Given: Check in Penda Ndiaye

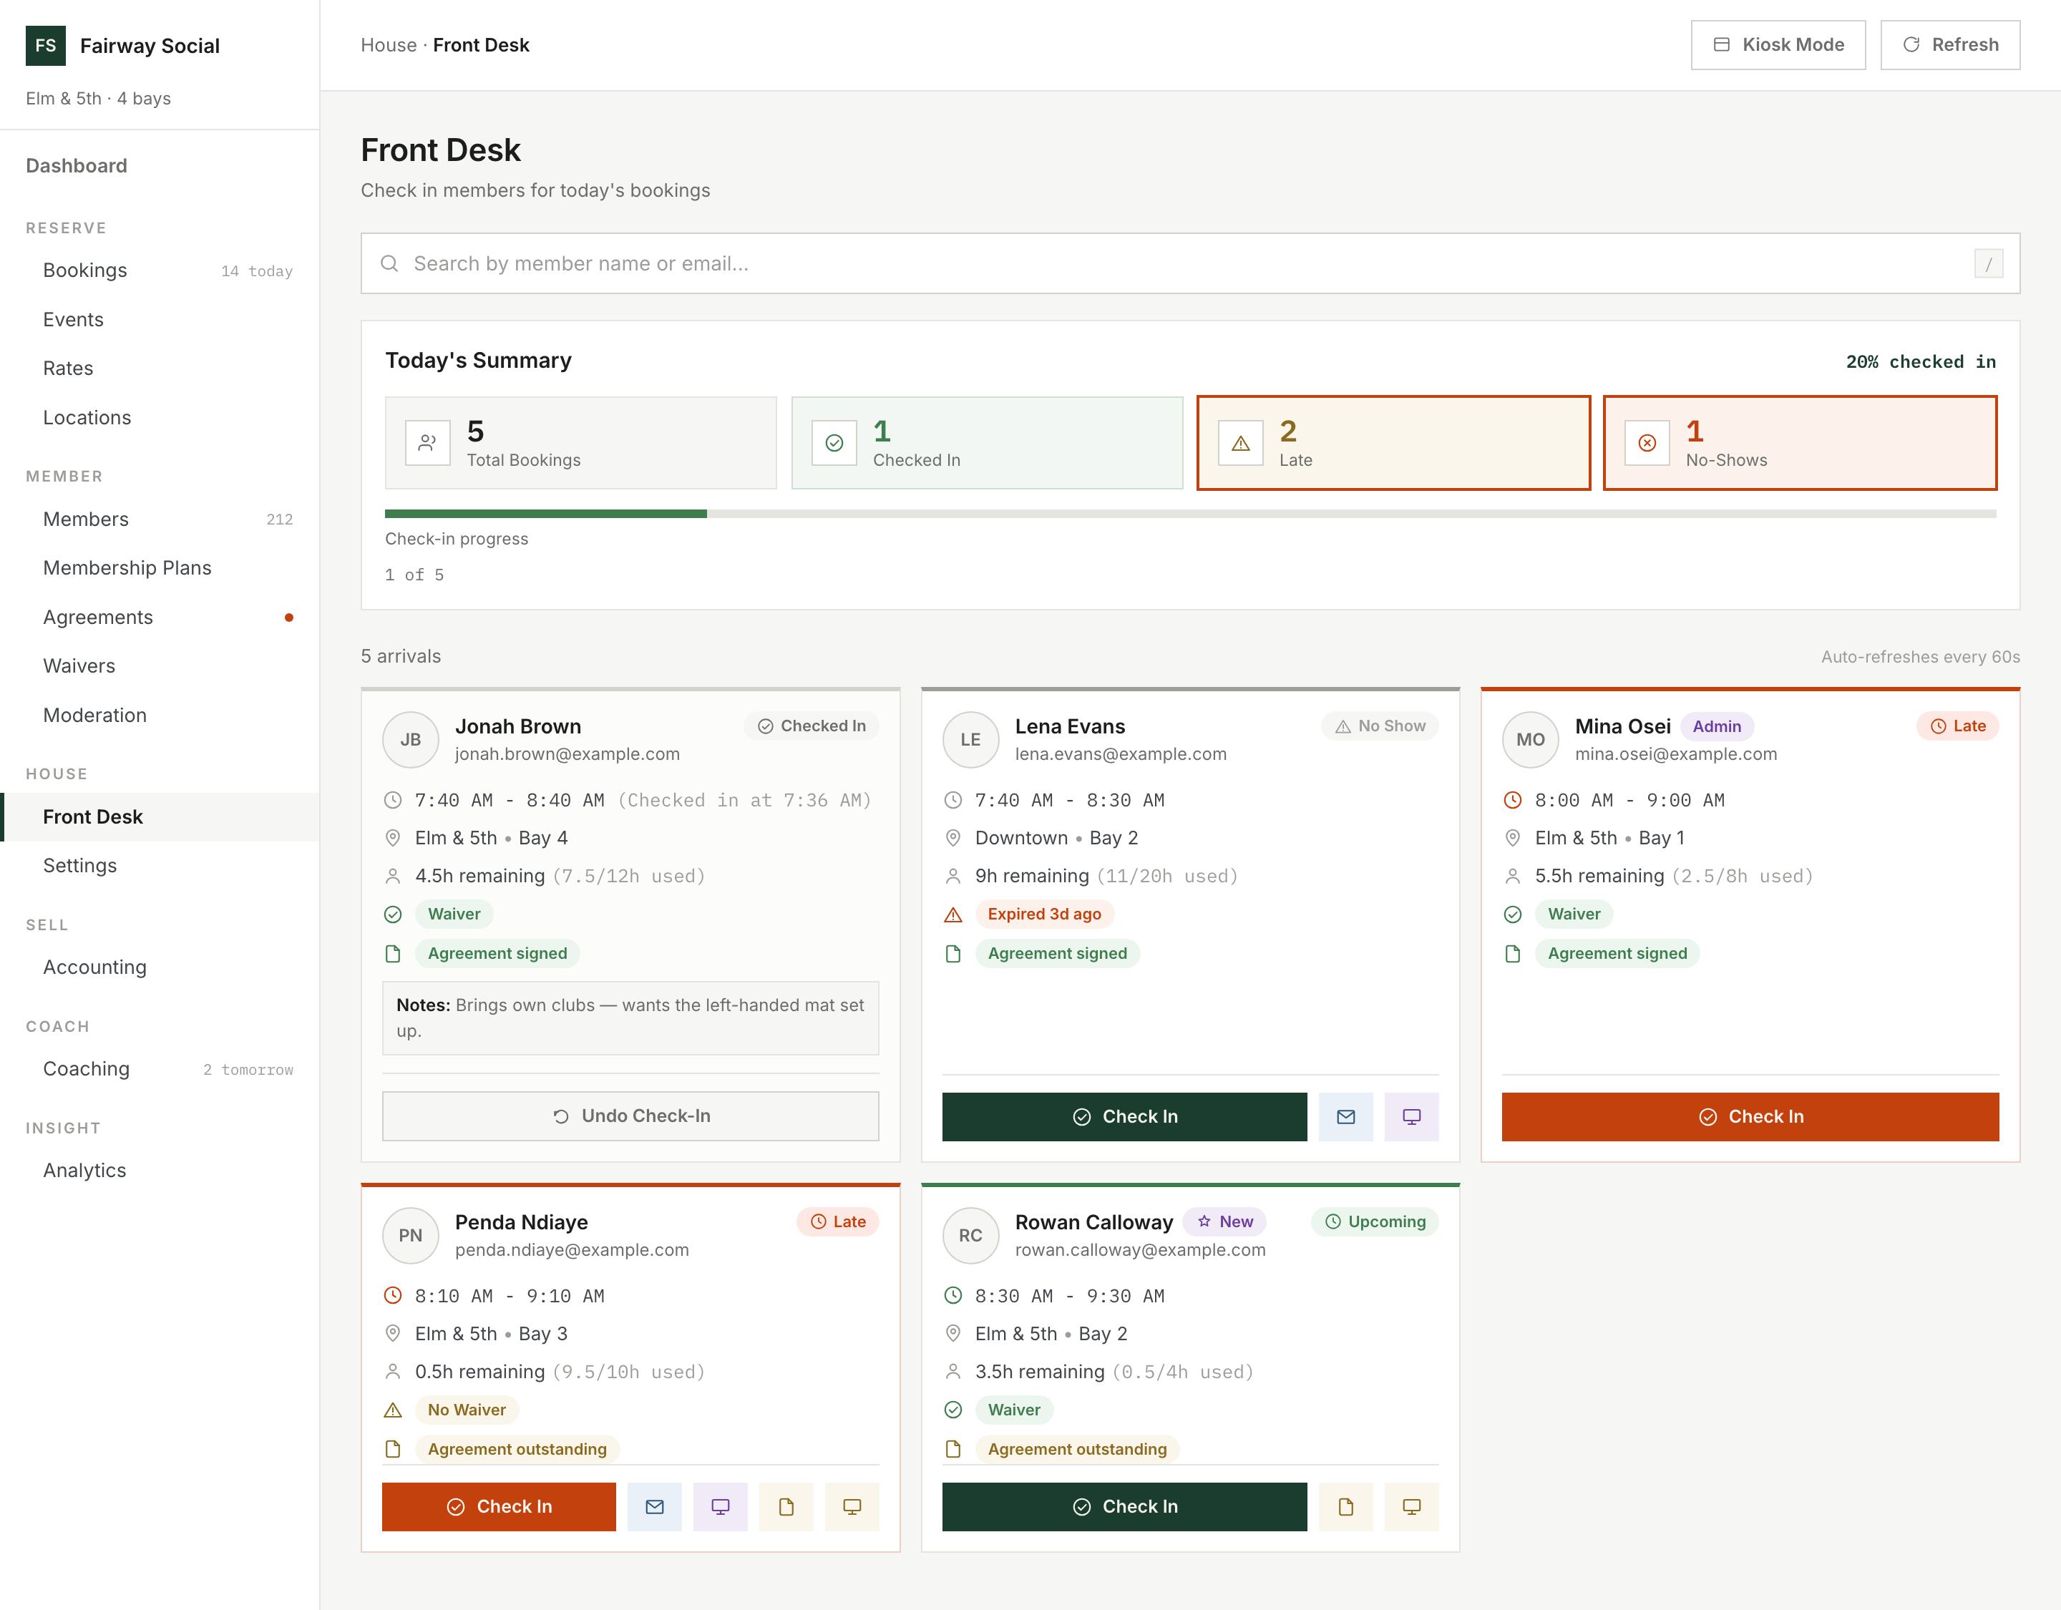Looking at the screenshot, I should point(498,1506).
